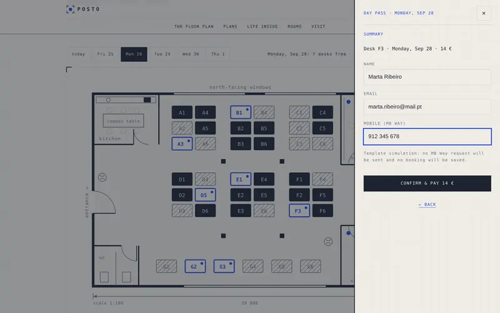
Task: Select free desk G2
Action: tap(195, 266)
